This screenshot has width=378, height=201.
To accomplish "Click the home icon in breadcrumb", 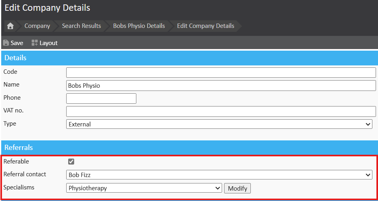I will (x=10, y=26).
